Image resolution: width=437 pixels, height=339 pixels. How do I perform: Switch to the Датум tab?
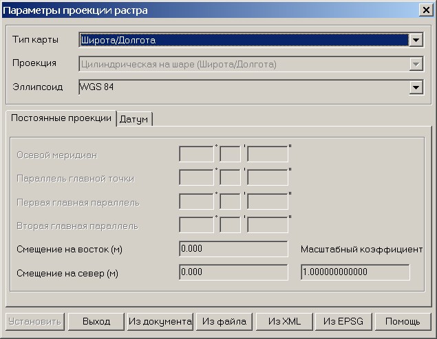(x=134, y=120)
